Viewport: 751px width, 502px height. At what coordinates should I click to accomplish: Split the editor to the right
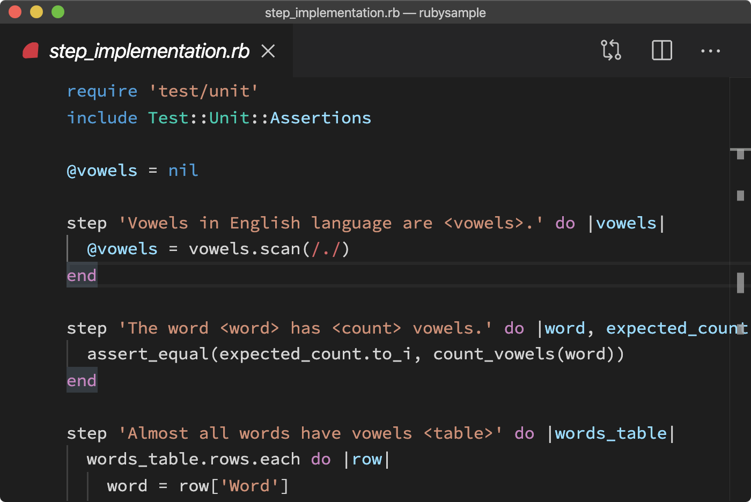point(662,50)
